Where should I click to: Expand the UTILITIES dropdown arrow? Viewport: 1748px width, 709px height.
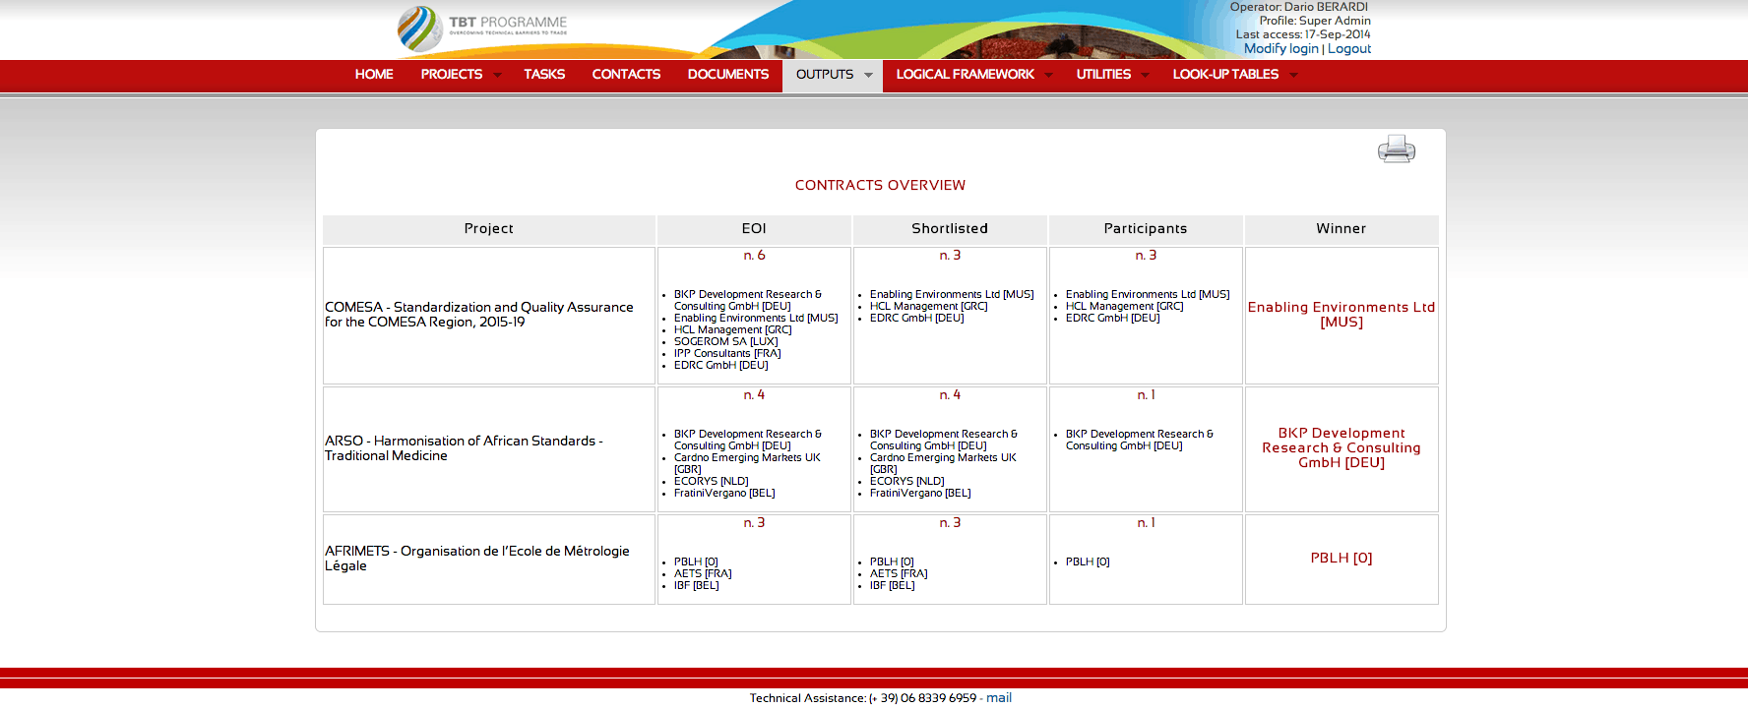[1145, 75]
